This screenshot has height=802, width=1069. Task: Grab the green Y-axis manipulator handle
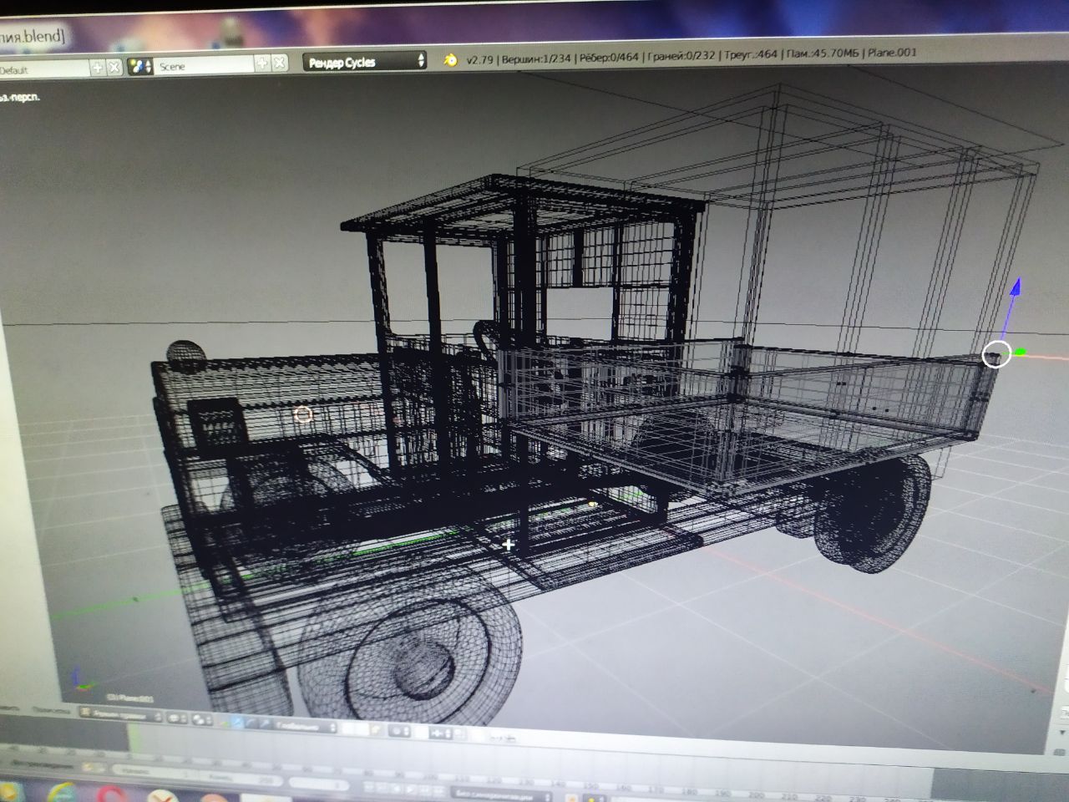click(1020, 352)
